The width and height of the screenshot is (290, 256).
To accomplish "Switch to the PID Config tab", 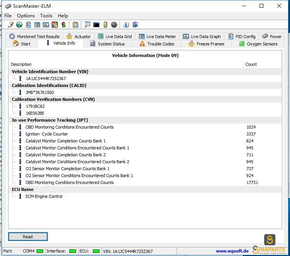I will (x=242, y=36).
